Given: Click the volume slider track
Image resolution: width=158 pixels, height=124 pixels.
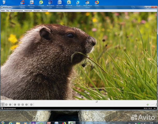Looking at the screenshot, I should [153, 104].
